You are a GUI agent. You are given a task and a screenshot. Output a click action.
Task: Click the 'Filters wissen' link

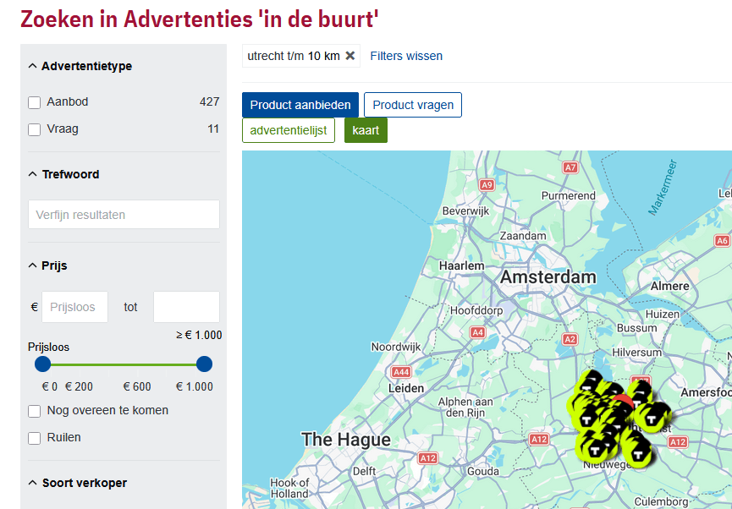[x=409, y=56]
